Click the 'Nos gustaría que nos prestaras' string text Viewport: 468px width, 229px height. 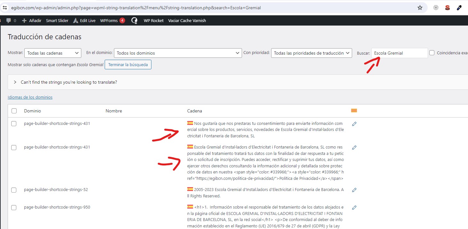point(266,130)
